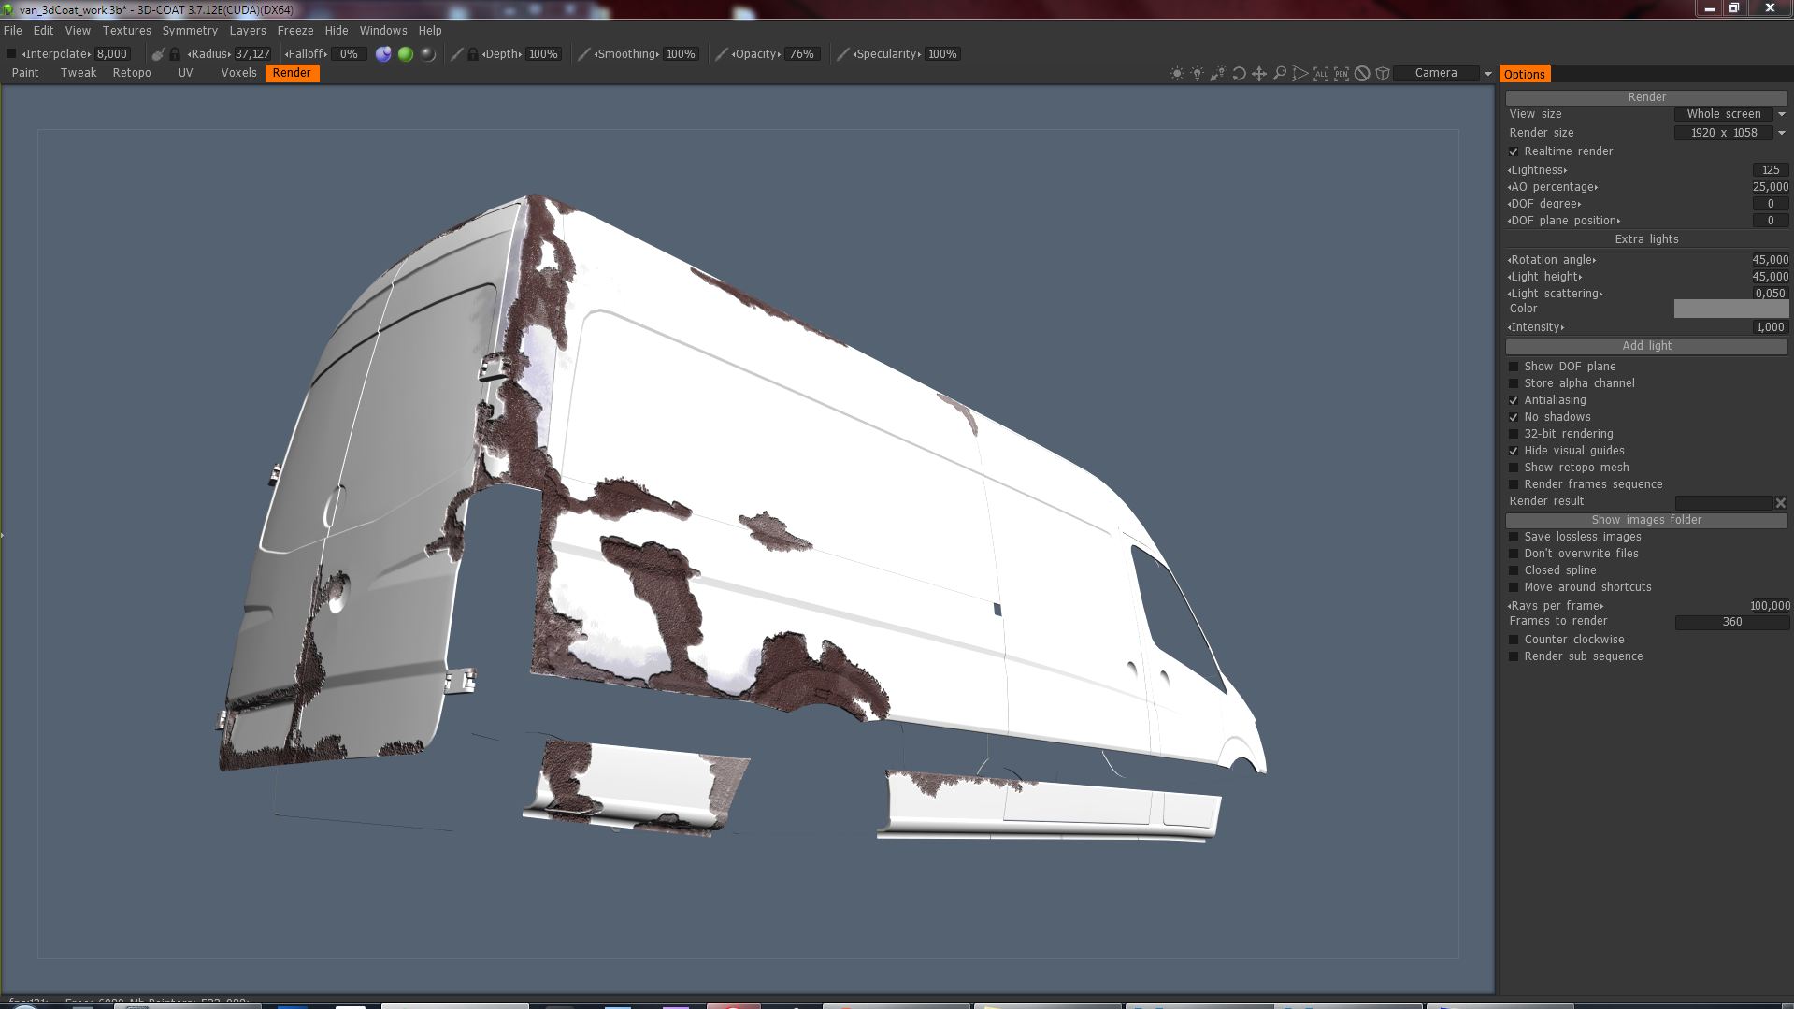This screenshot has height=1009, width=1794.
Task: Click the rotate camera icon in navigation toolbar
Action: (1239, 73)
